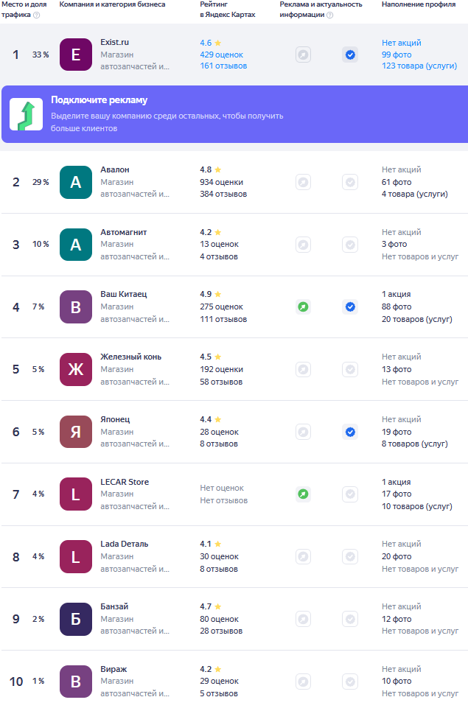Screen dimensions: 468x711
Task: Click the help icon next to 'Реклама и актуальность информации'
Action: [x=330, y=15]
